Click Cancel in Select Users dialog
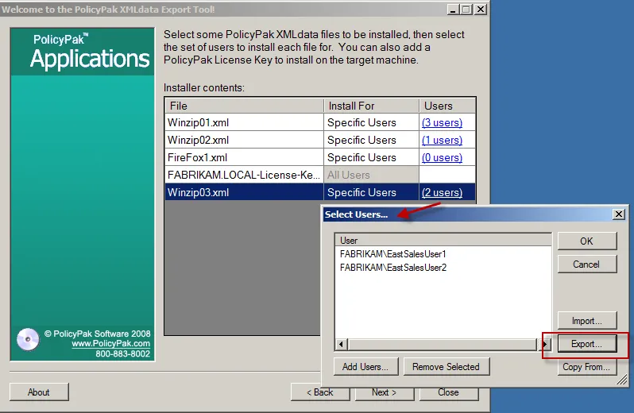The width and height of the screenshot is (634, 413). click(586, 264)
